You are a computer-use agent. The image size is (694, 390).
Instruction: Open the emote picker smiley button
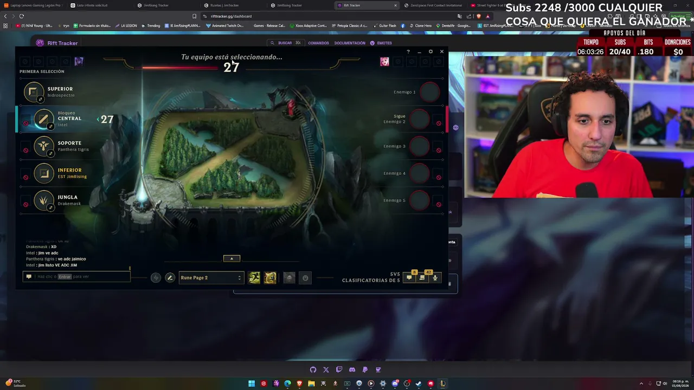click(x=305, y=278)
